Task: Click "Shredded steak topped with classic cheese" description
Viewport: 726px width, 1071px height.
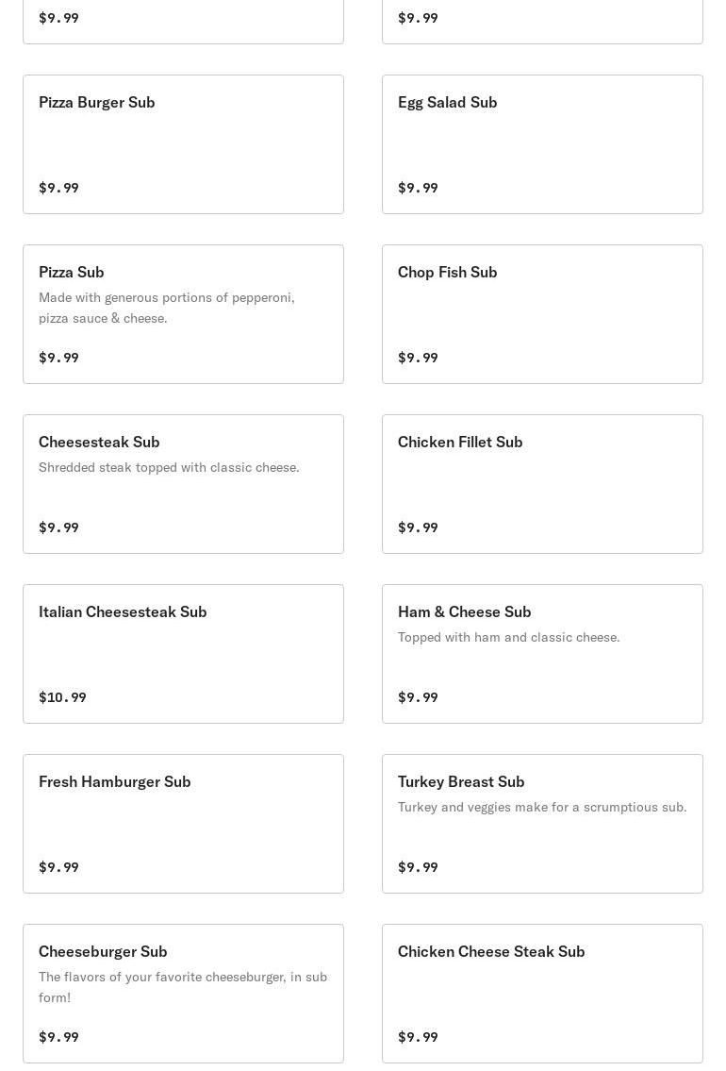Action: 169,467
